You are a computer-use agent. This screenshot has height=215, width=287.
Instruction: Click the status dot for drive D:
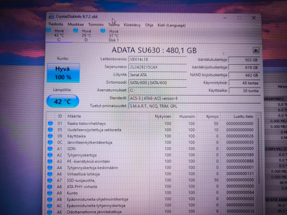tap(76, 30)
